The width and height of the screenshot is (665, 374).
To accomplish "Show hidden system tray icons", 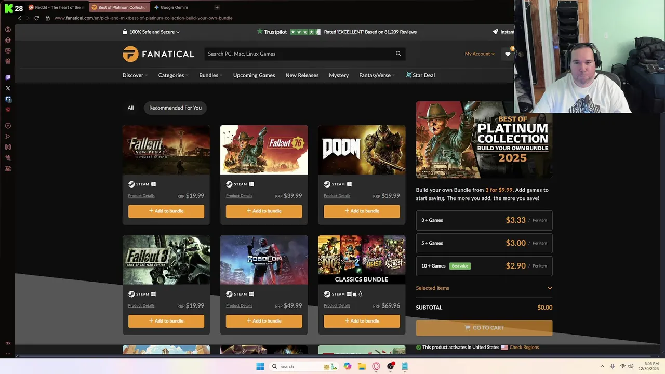I will tap(602, 366).
